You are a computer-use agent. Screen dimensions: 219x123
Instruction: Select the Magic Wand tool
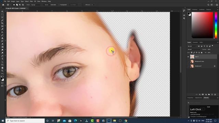point(2,20)
